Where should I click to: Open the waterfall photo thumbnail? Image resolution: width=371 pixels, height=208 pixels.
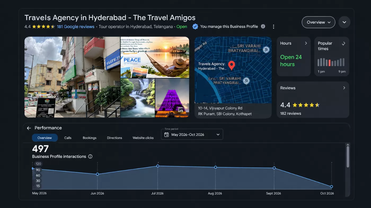138,98
